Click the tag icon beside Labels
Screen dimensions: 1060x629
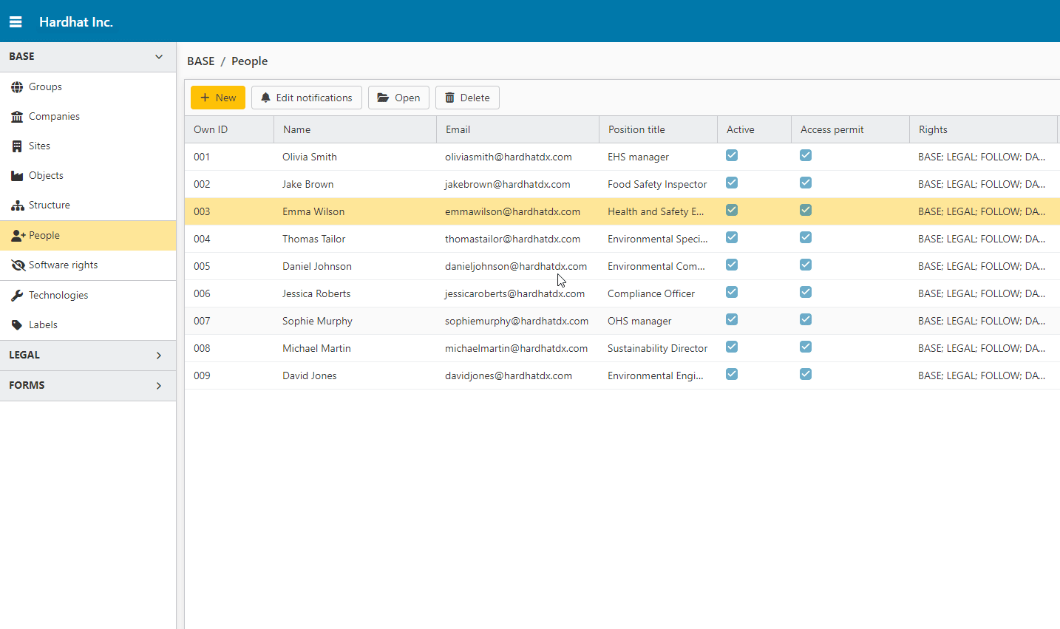tap(17, 325)
